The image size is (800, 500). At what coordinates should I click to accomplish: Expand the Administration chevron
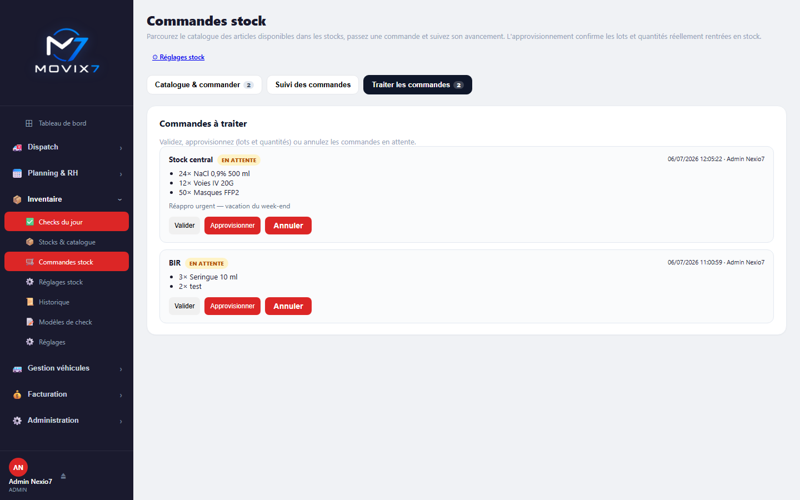[121, 421]
